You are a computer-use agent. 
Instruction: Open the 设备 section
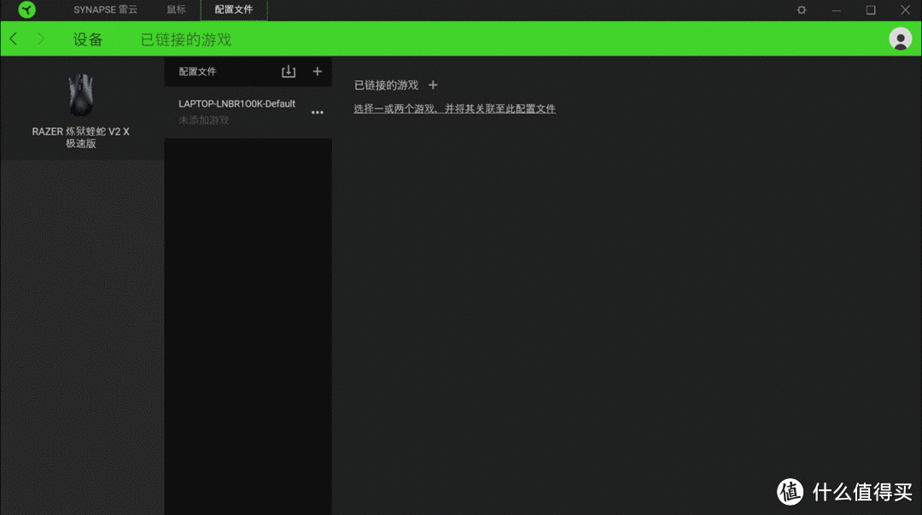tap(88, 39)
